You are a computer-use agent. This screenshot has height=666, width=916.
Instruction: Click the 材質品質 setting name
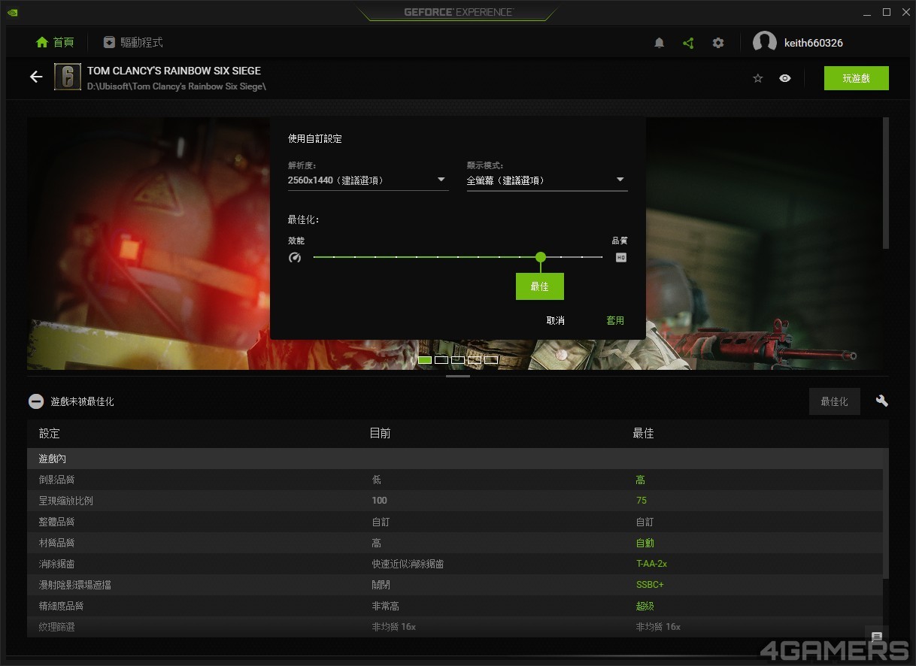57,543
